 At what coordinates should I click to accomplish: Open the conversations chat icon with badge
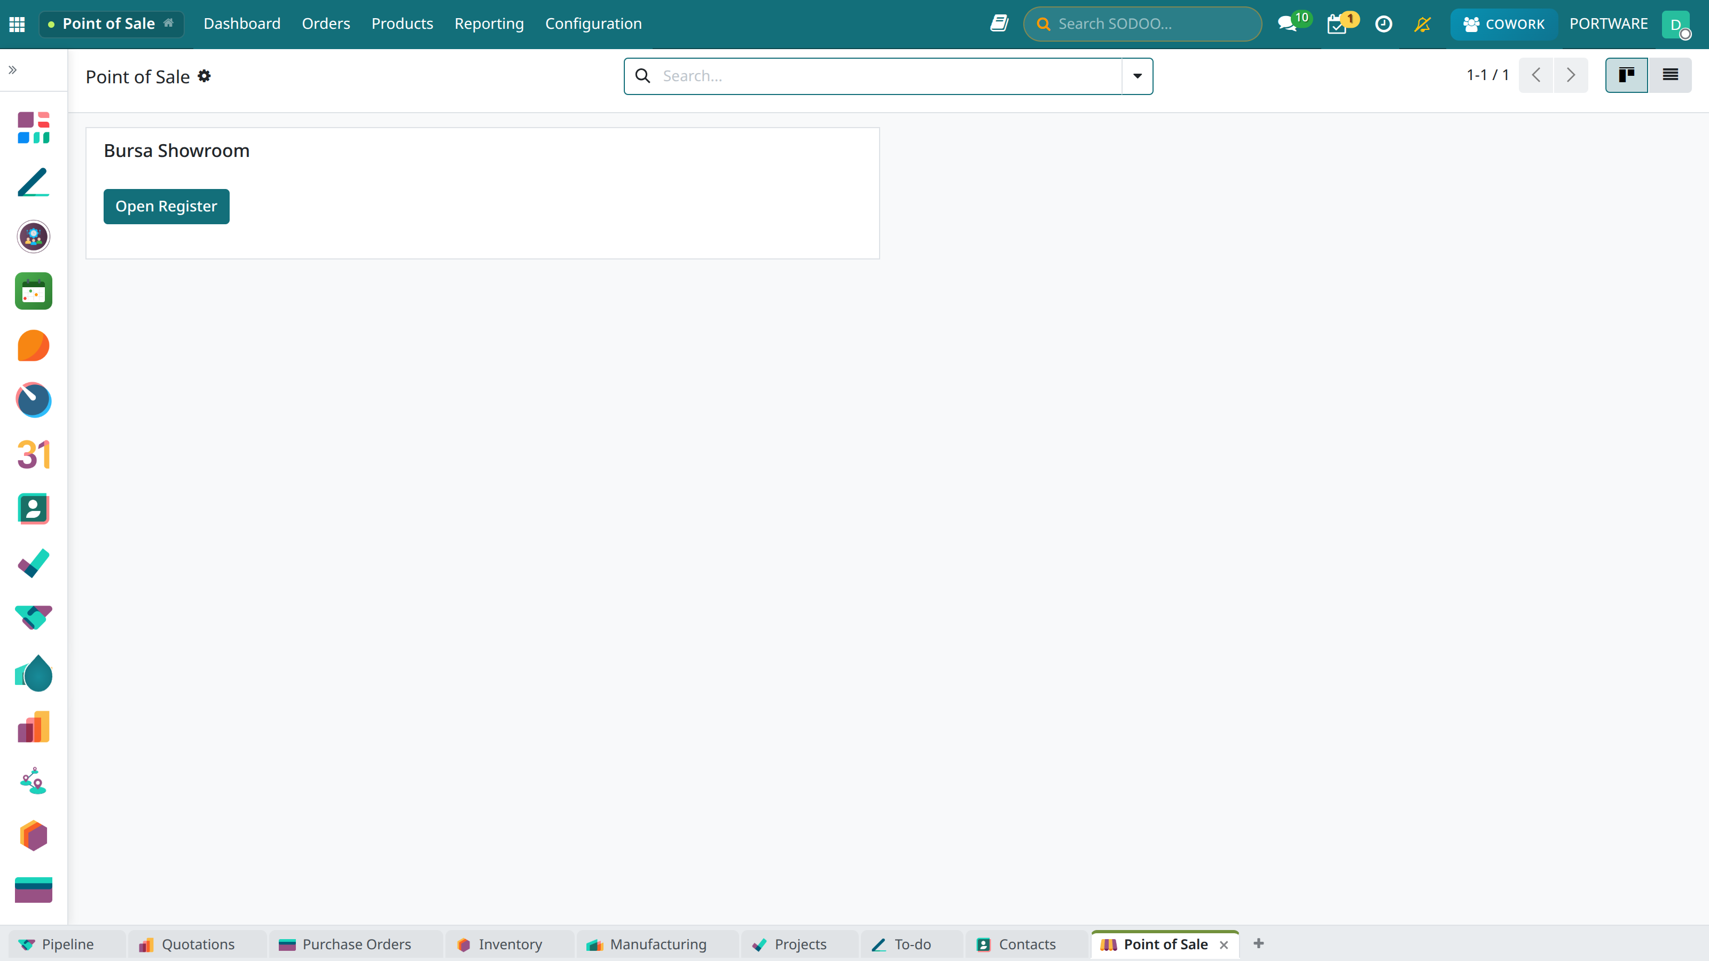(1293, 23)
